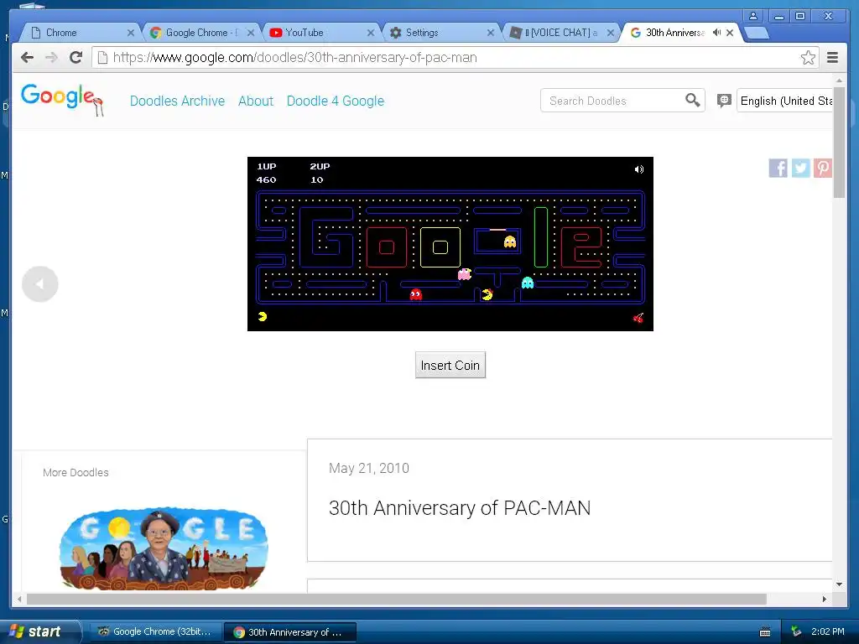The height and width of the screenshot is (644, 859).
Task: Click the horizontal scrollbar right arrow
Action: pyautogui.click(x=824, y=599)
